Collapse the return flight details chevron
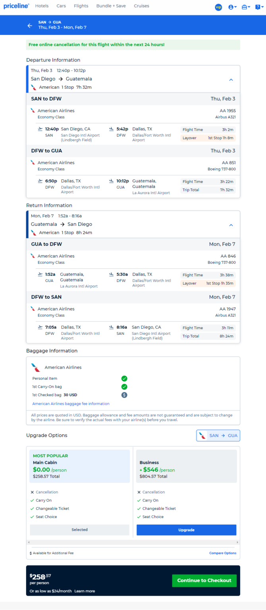 231,225
